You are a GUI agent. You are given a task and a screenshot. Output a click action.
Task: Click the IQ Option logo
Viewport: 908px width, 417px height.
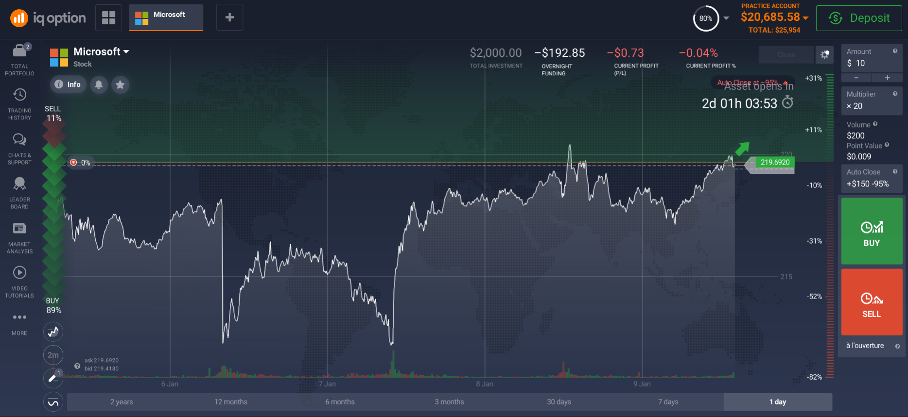[x=48, y=18]
